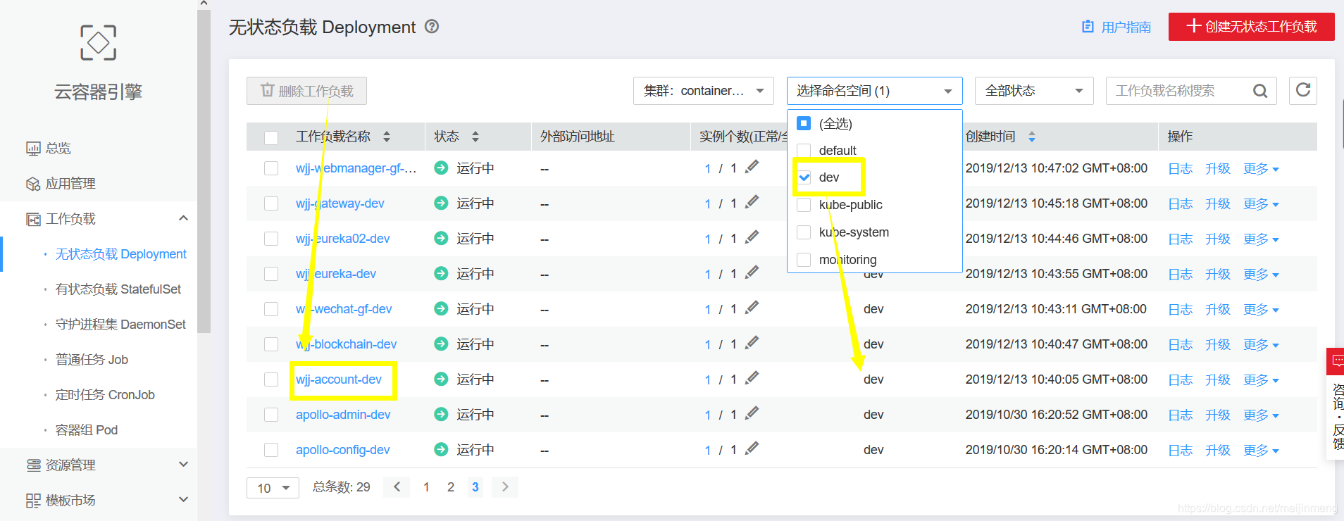The height and width of the screenshot is (521, 1344).
Task: Check the monitoring namespace option
Action: 804,260
